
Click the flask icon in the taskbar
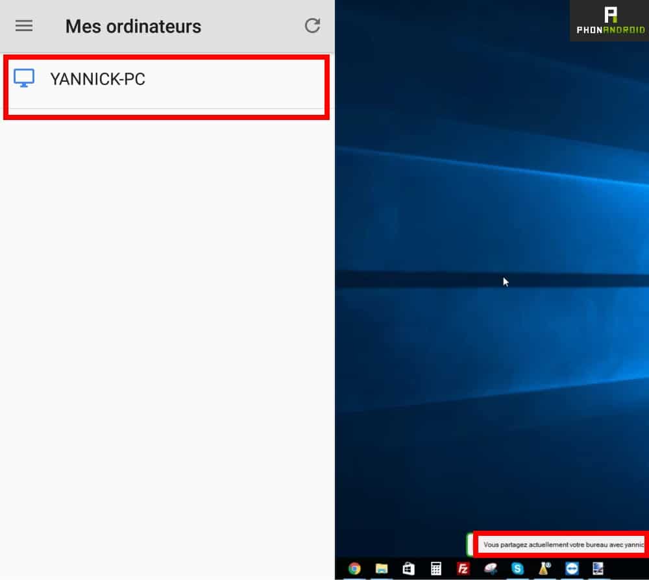click(545, 568)
